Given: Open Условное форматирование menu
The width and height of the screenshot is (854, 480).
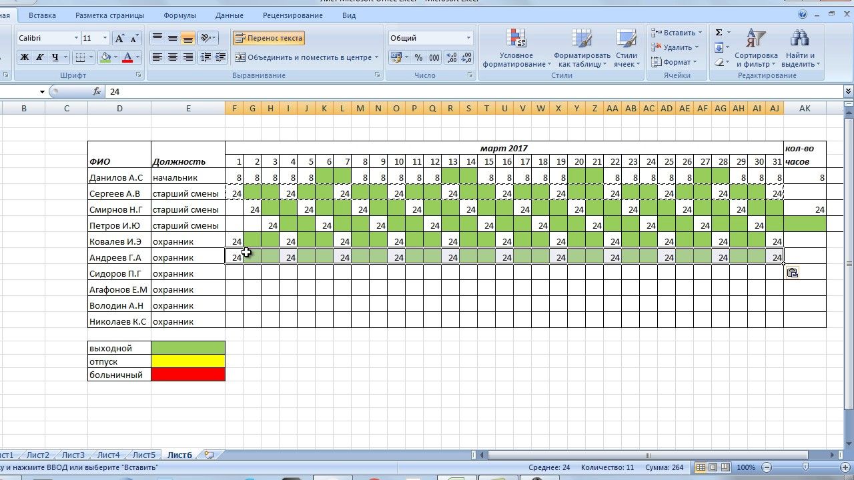Looking at the screenshot, I should click(x=516, y=48).
